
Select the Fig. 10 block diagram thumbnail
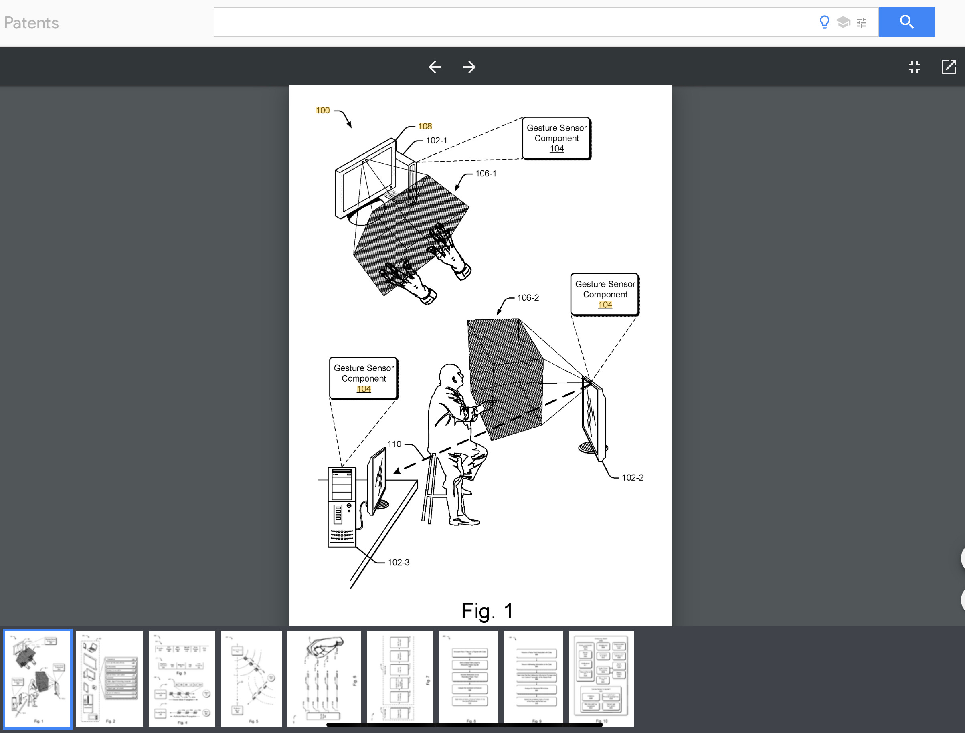click(x=601, y=678)
